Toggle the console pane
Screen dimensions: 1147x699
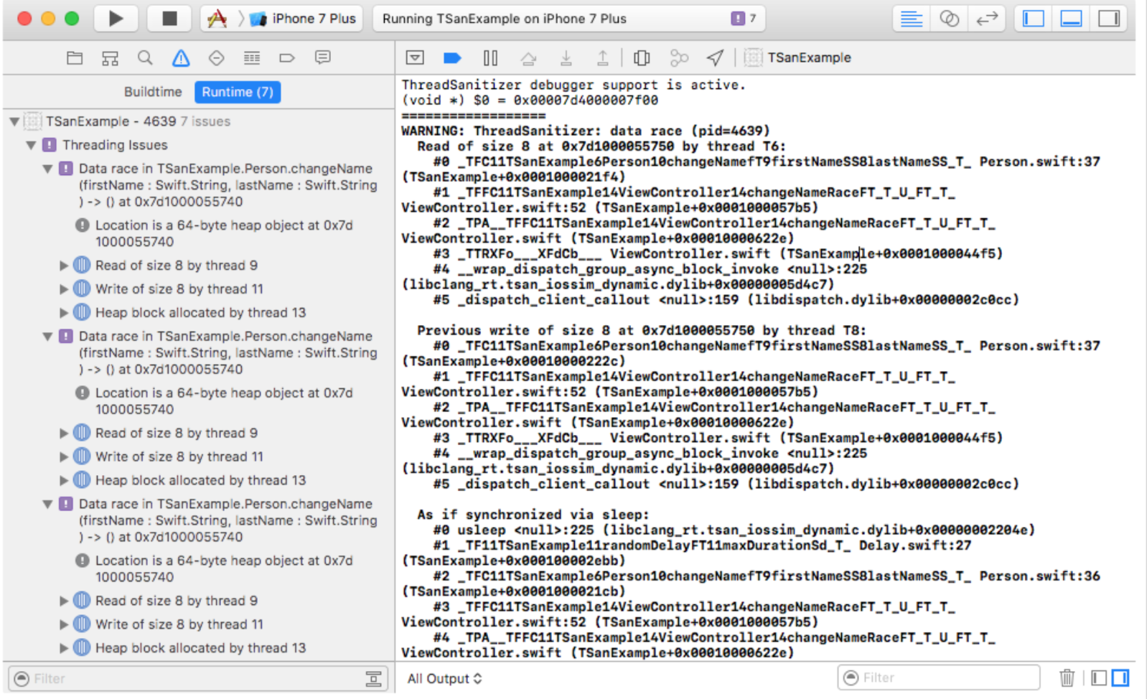(x=1120, y=677)
